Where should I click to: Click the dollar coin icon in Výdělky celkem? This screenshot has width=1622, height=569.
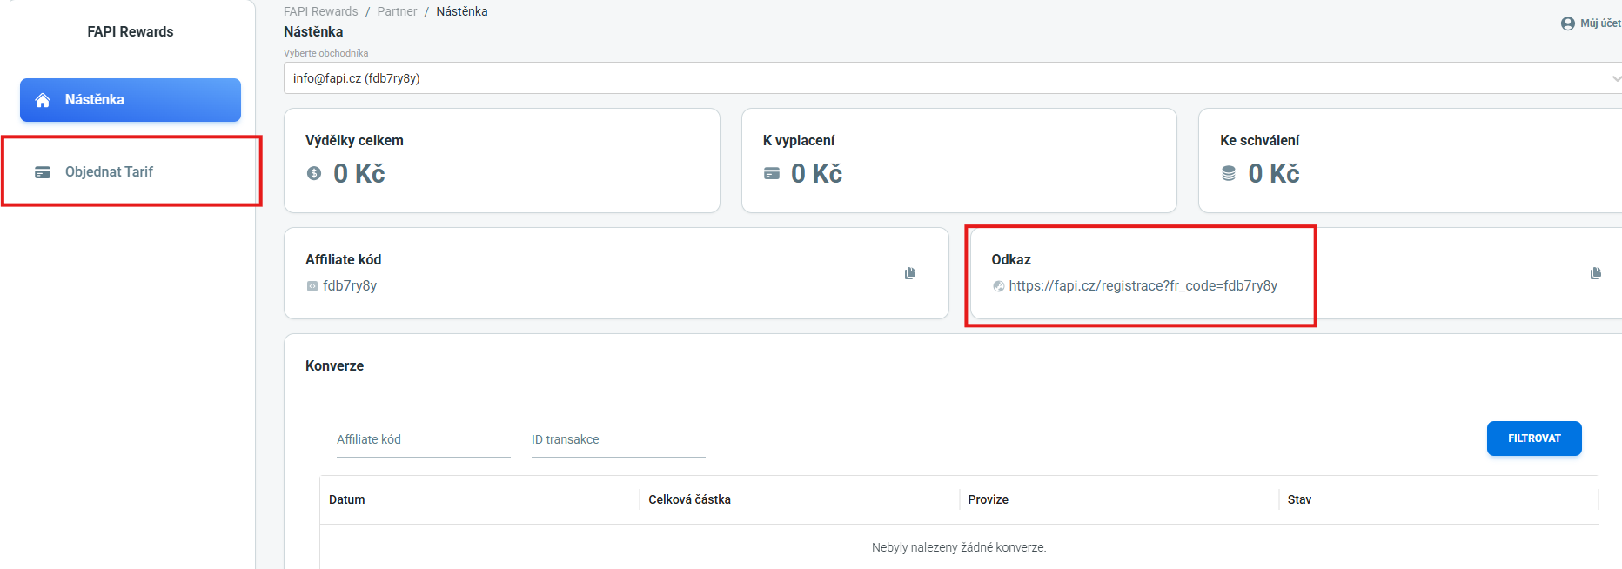click(x=314, y=174)
